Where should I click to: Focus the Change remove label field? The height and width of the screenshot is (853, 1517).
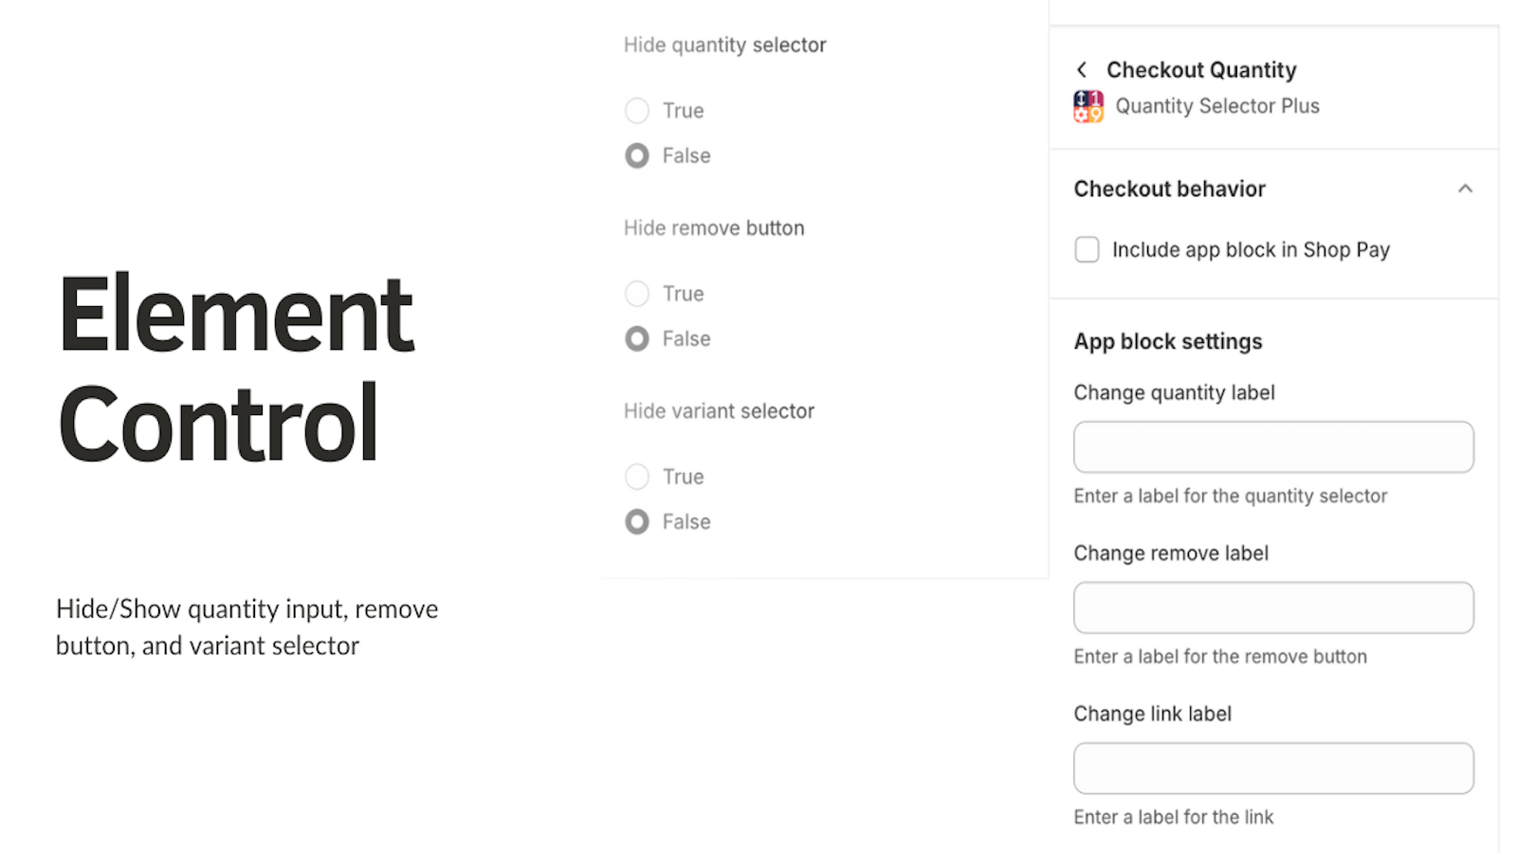(1273, 608)
